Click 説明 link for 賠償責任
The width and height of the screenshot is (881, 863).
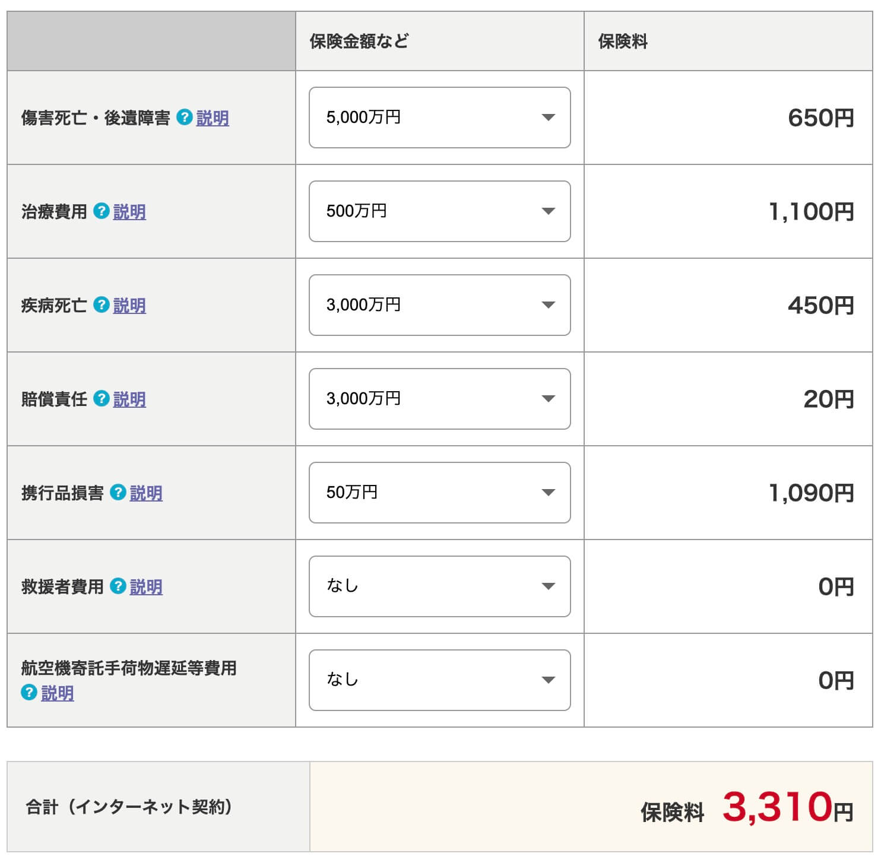129,399
